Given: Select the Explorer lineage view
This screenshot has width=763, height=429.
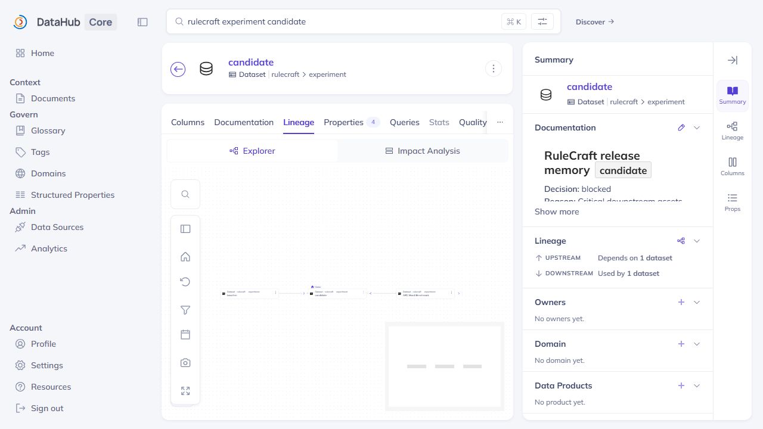Looking at the screenshot, I should click(252, 151).
